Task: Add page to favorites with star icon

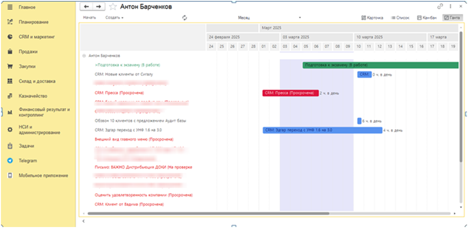Action: (x=112, y=7)
